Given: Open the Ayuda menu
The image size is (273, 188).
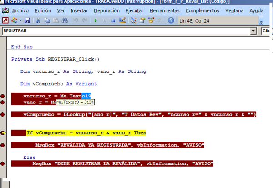Looking at the screenshot, I should point(257,10).
